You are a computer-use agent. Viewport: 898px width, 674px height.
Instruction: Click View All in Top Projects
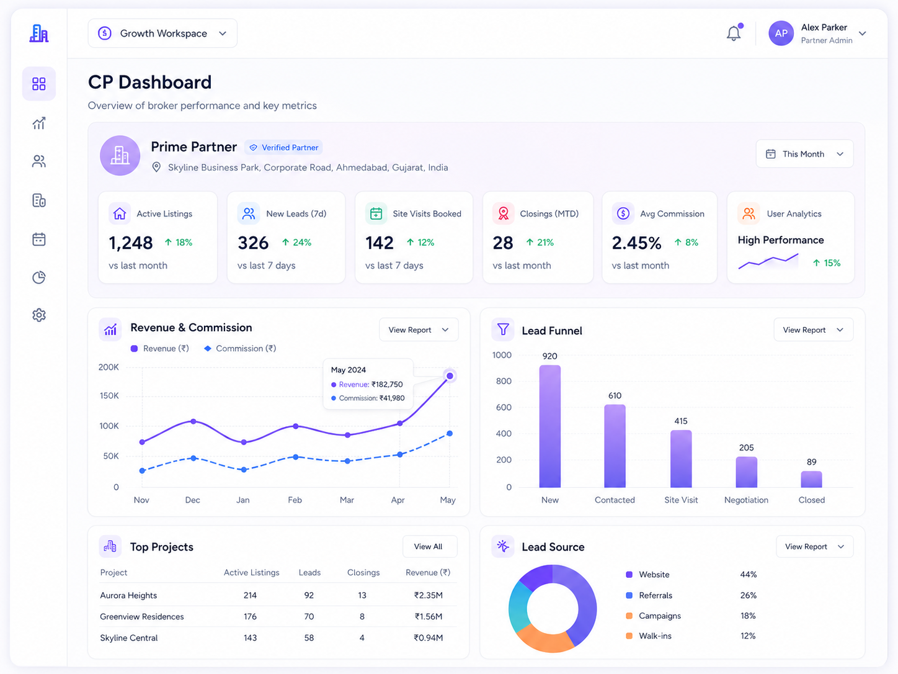430,547
